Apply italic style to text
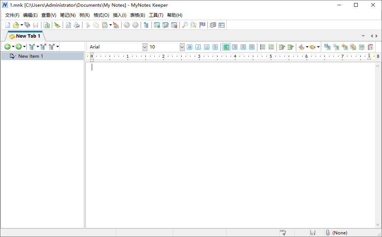 point(198,47)
